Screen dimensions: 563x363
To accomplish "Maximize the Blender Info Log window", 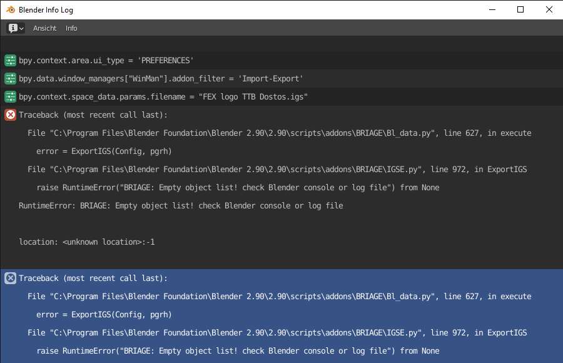I will coord(520,9).
